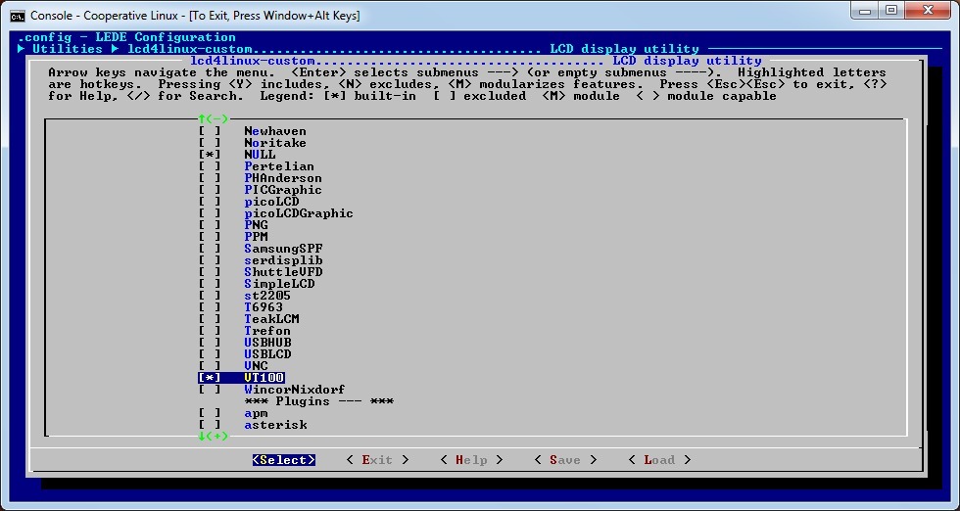The height and width of the screenshot is (511, 960).
Task: Enable the SamsungSPF driver checkbox
Action: (x=210, y=249)
